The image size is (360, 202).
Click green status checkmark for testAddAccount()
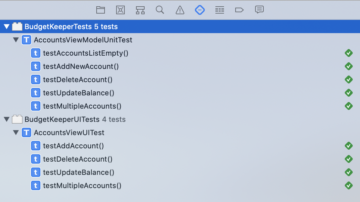pos(349,146)
